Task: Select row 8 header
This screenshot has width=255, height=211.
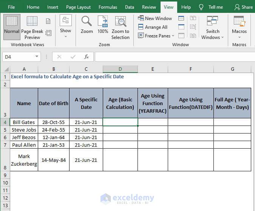Action: point(5,160)
